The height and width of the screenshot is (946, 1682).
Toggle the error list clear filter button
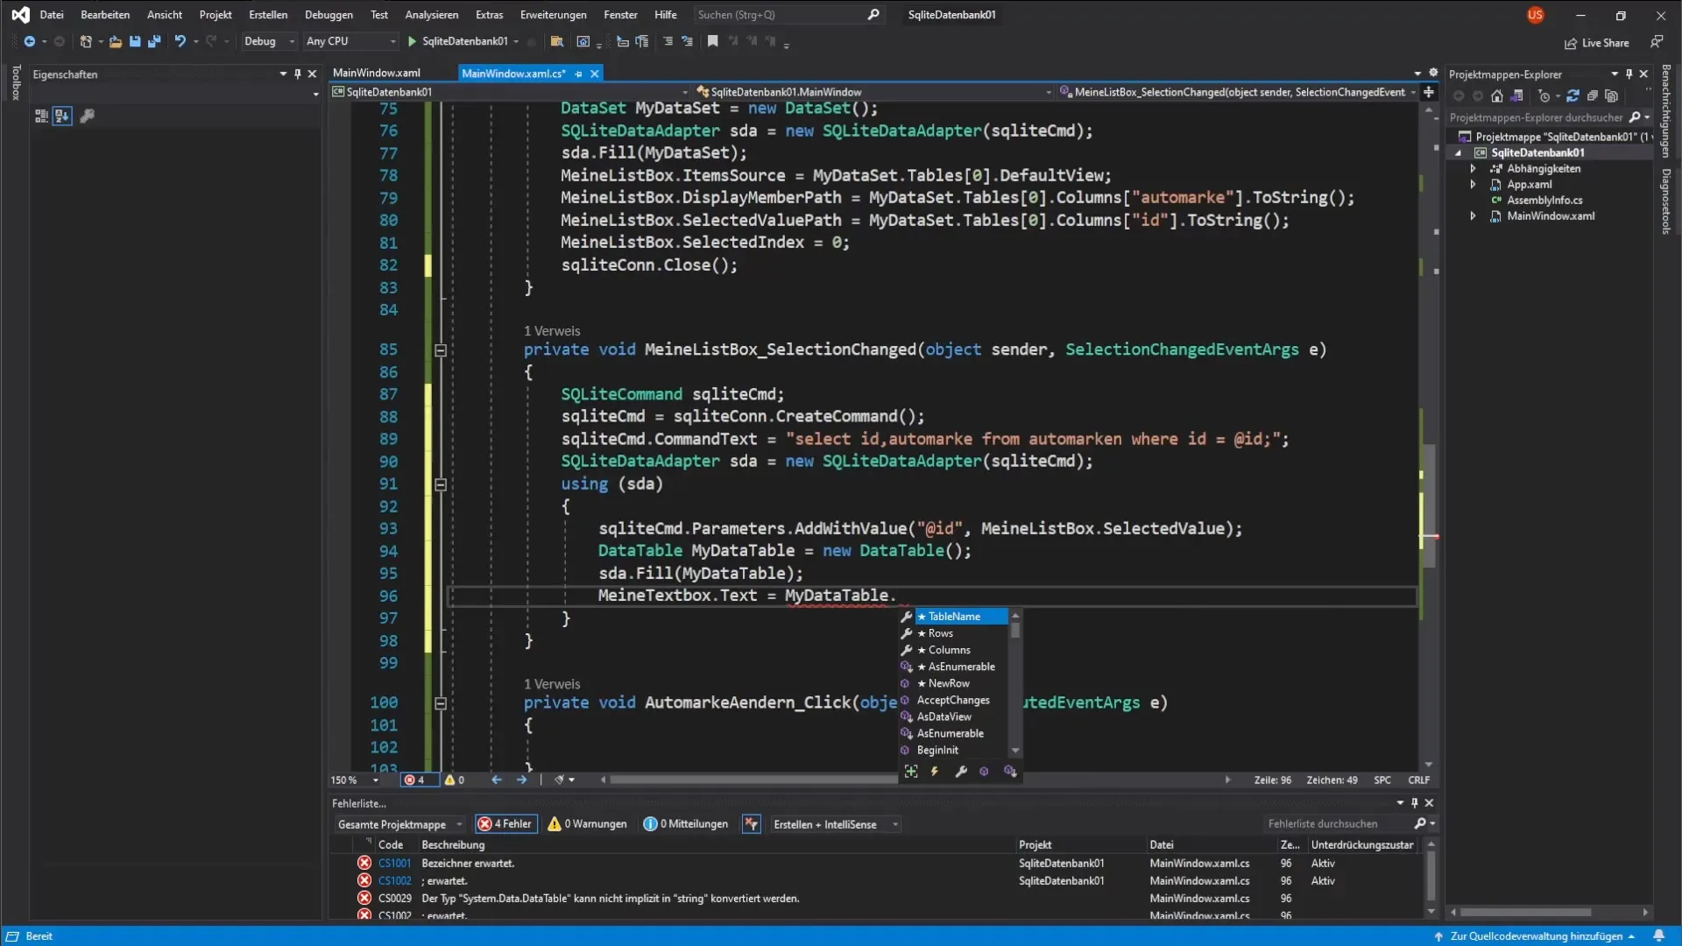[x=752, y=824]
